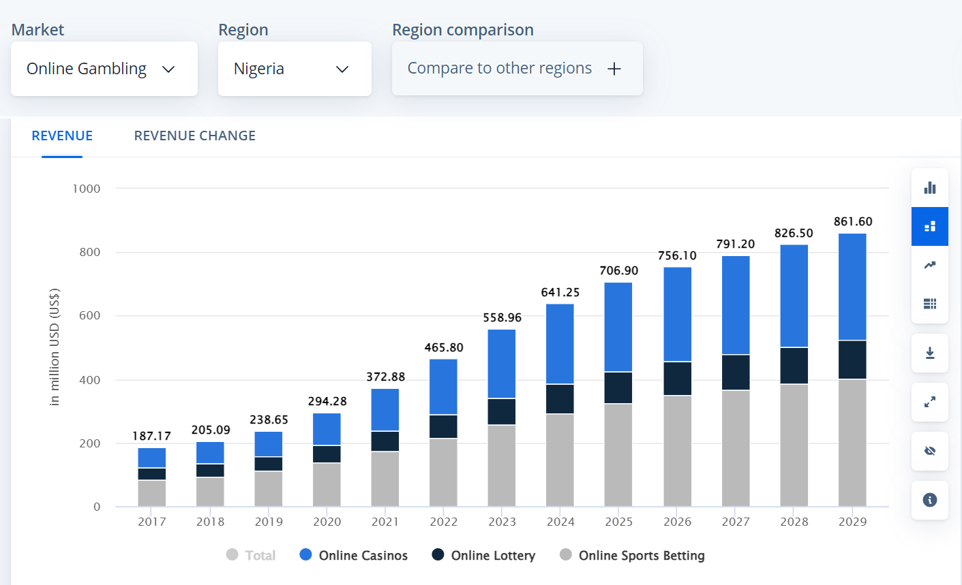The height and width of the screenshot is (585, 962).
Task: Add a region via the plus button
Action: [614, 68]
